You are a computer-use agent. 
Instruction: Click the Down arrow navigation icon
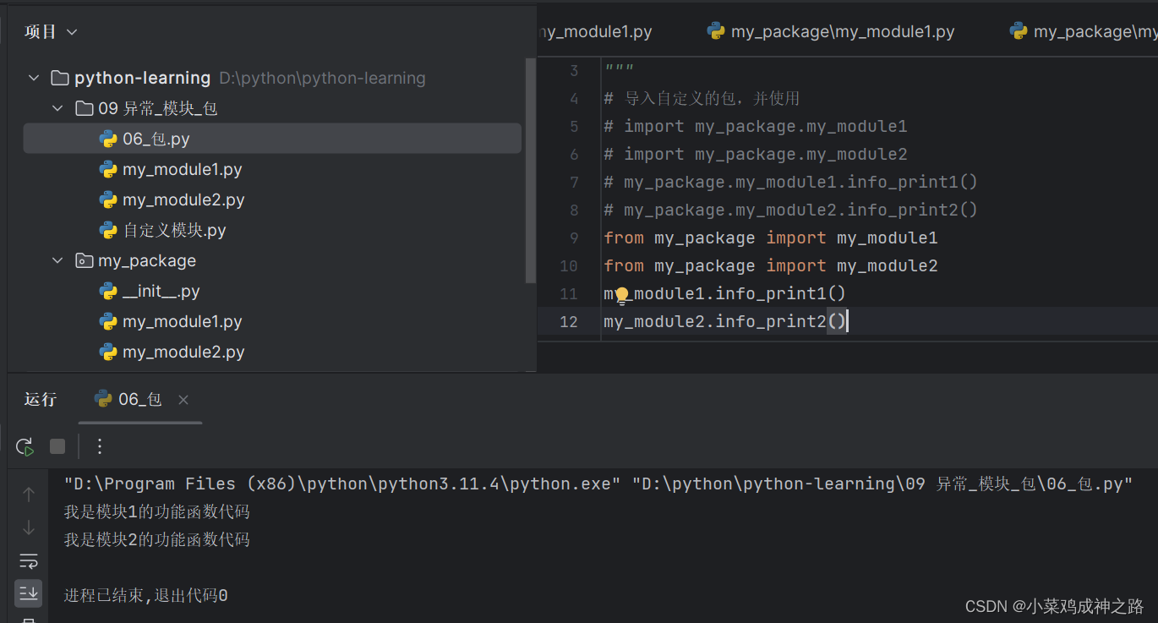click(28, 527)
